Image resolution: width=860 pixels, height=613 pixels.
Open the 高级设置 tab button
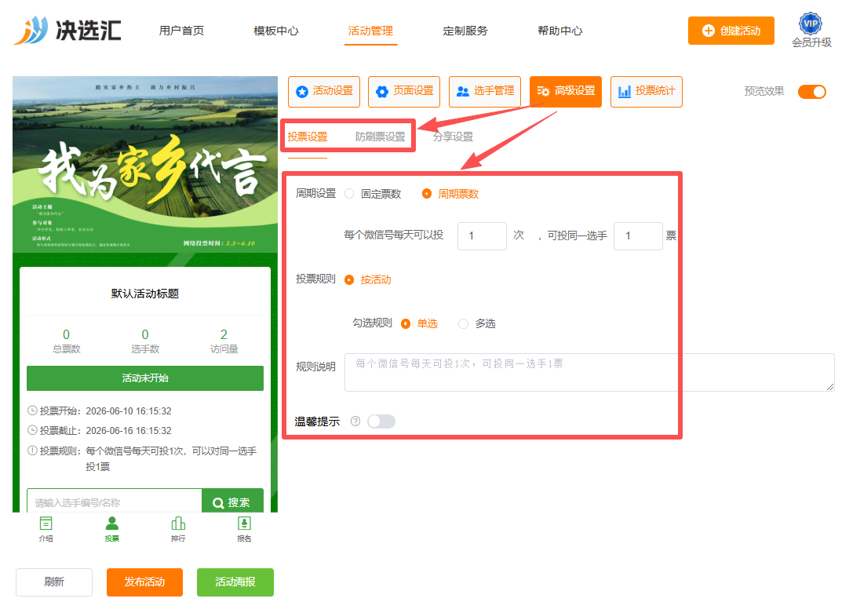point(566,92)
